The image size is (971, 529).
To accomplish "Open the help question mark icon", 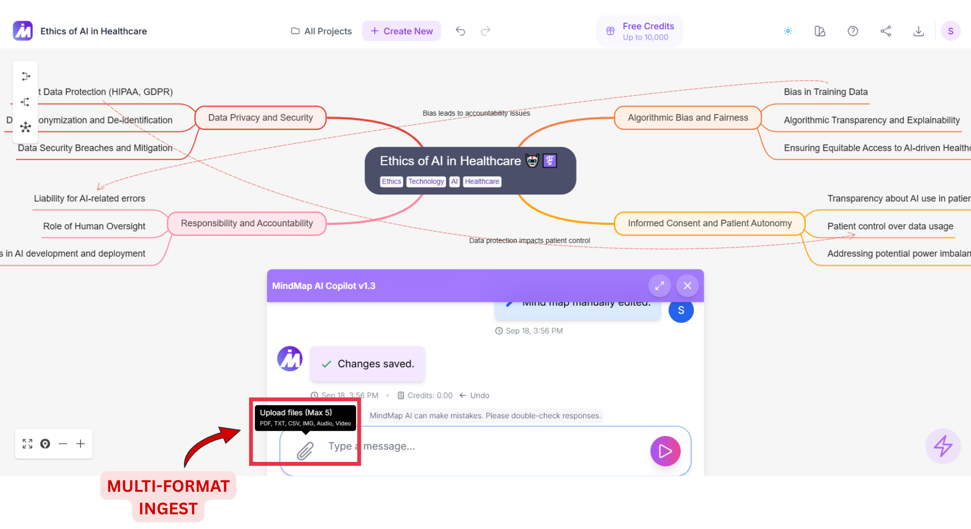I will 852,31.
